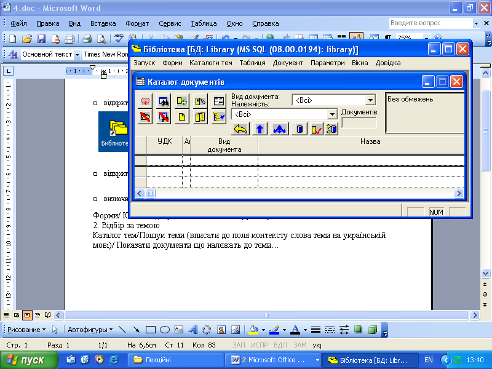Click Open folder icon in Word toolbar

pyautogui.click(x=27, y=39)
